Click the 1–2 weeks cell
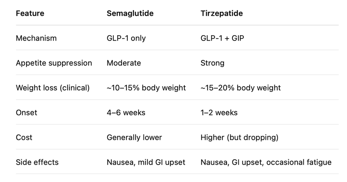This screenshot has width=347, height=182. point(219,112)
